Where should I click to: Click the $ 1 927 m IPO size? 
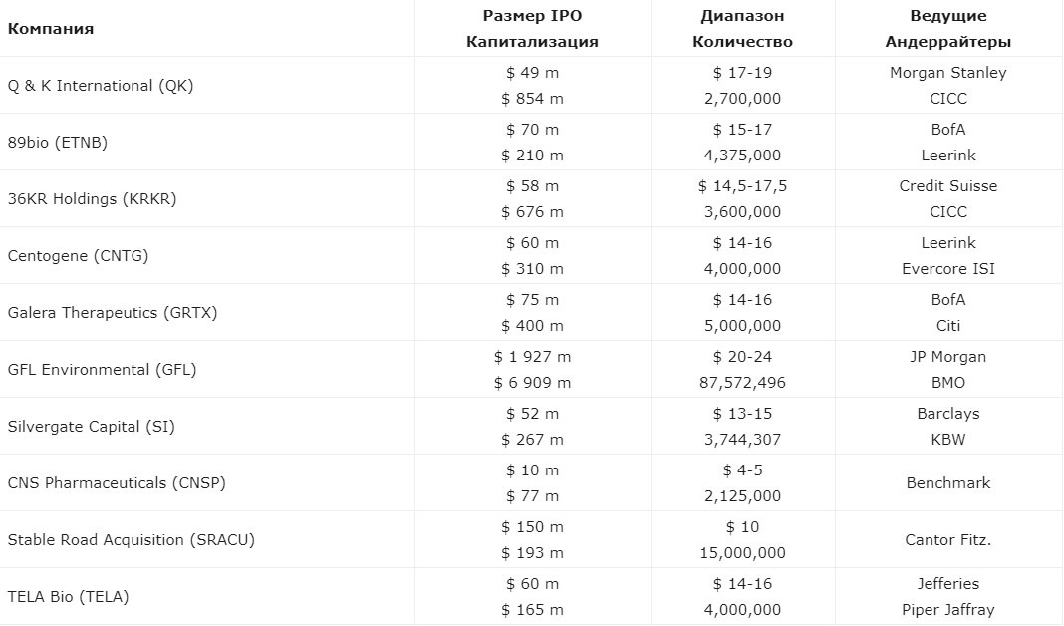(x=532, y=357)
